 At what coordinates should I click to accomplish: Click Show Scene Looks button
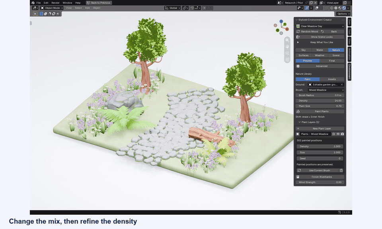320,37
